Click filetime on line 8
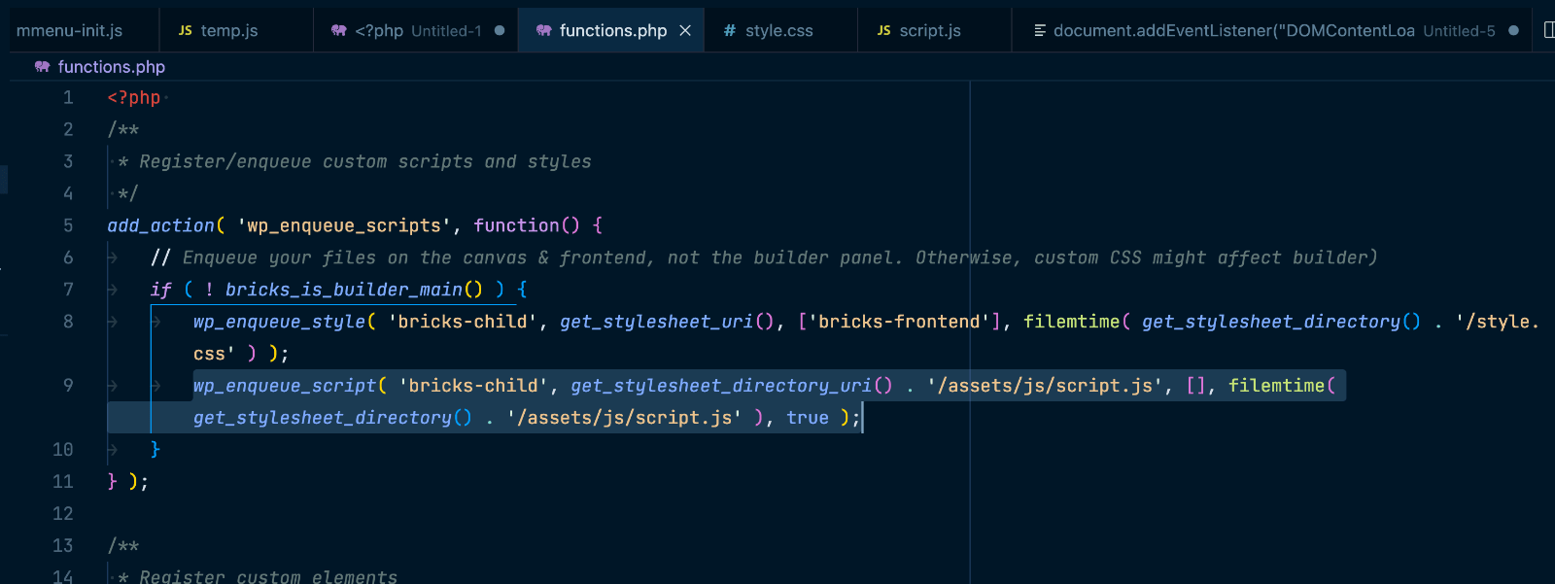The image size is (1555, 584). (x=1072, y=322)
